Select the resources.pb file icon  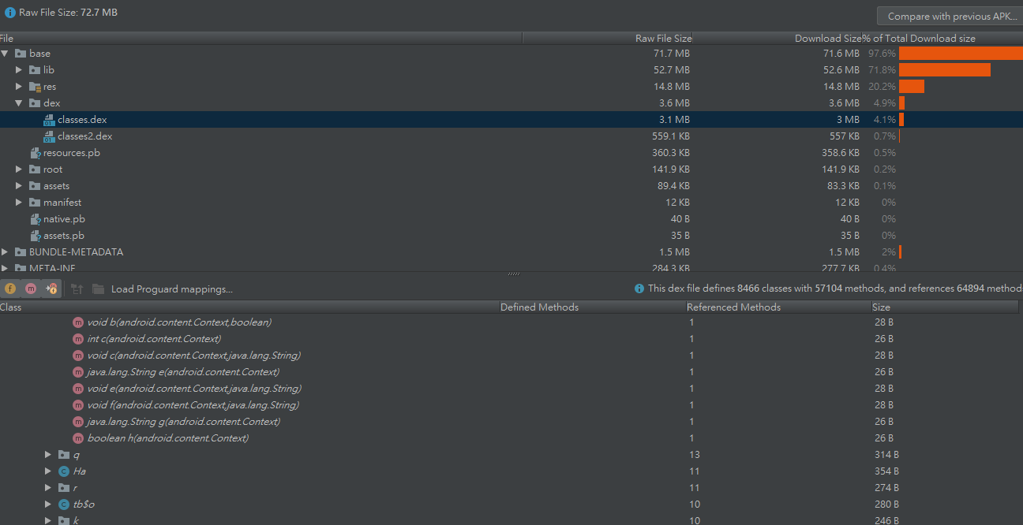tap(35, 153)
